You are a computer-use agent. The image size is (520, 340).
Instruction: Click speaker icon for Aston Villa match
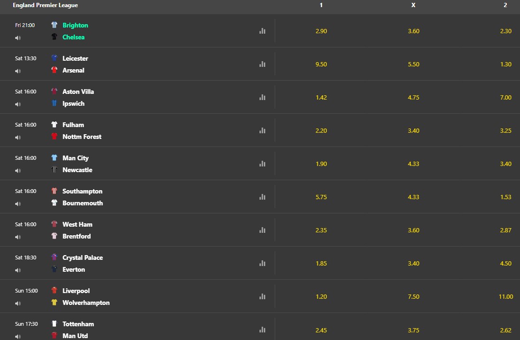[x=18, y=104]
